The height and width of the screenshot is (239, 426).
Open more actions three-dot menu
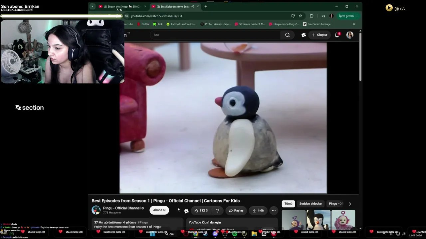click(x=274, y=210)
